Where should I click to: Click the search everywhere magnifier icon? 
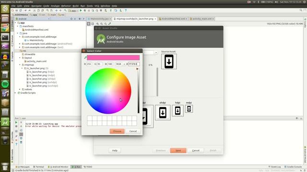(x=301, y=10)
